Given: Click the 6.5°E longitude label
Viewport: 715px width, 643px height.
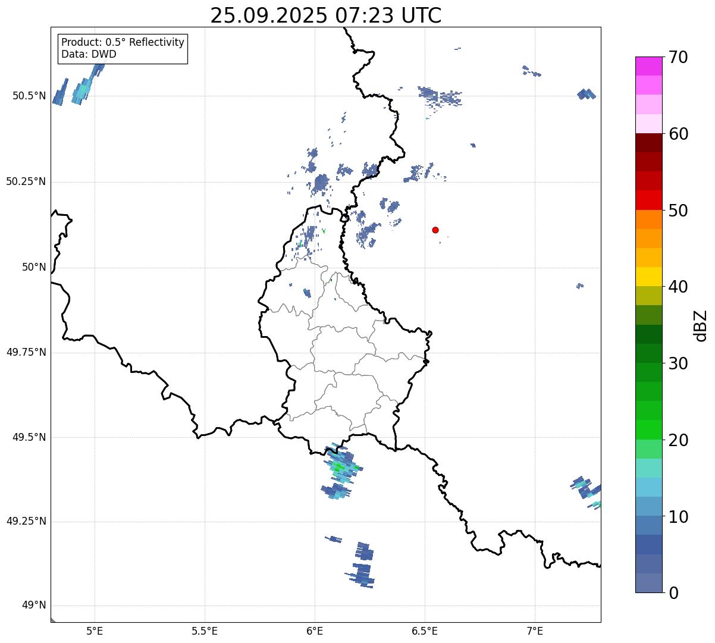Looking at the screenshot, I should pos(425,631).
